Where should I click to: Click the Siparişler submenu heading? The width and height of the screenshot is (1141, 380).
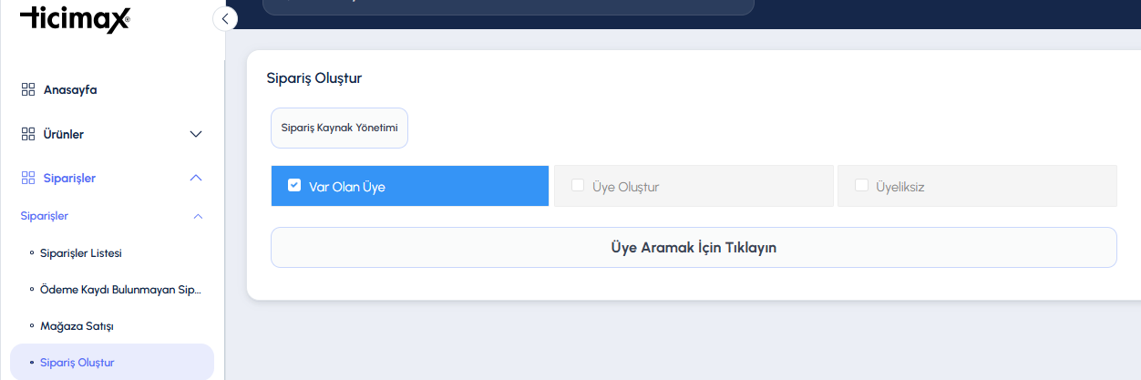tap(45, 216)
